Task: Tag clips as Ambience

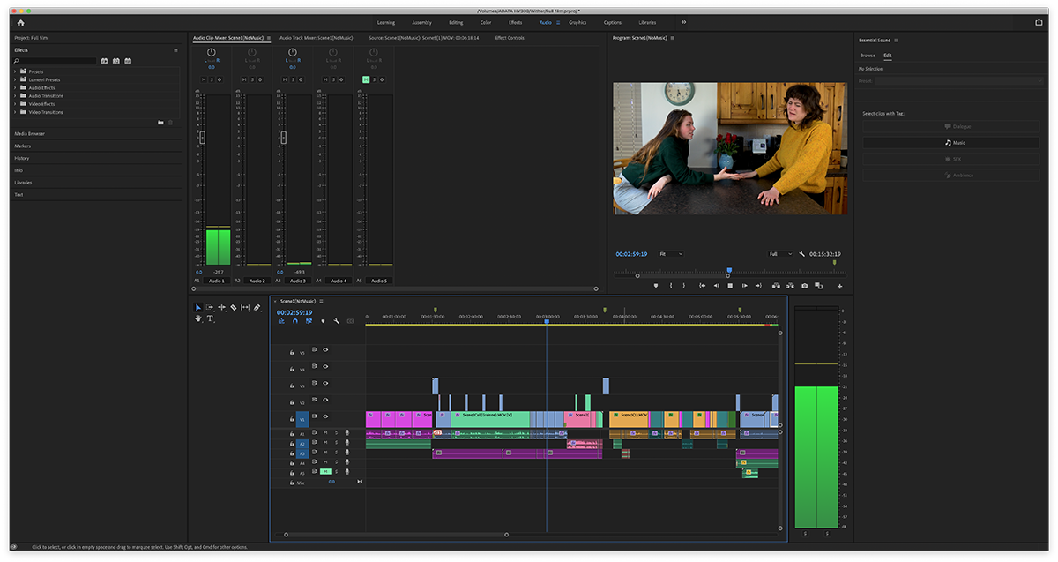Action: pyautogui.click(x=950, y=175)
